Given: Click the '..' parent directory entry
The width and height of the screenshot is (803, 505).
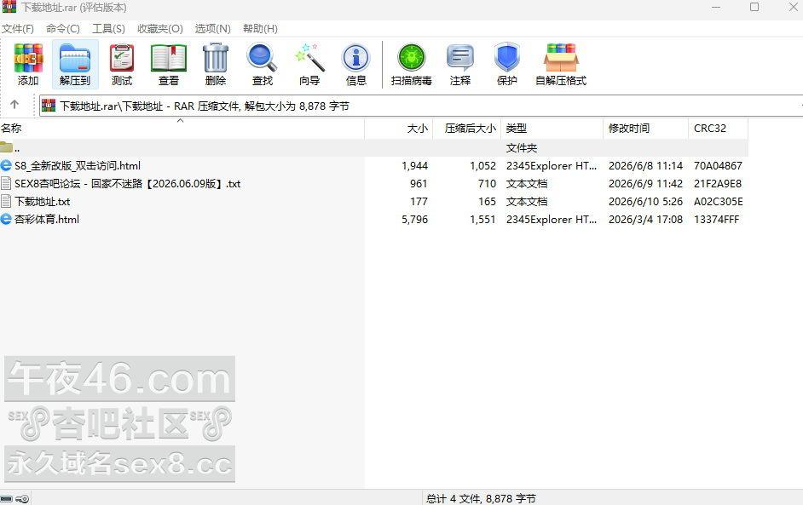Looking at the screenshot, I should [x=17, y=148].
